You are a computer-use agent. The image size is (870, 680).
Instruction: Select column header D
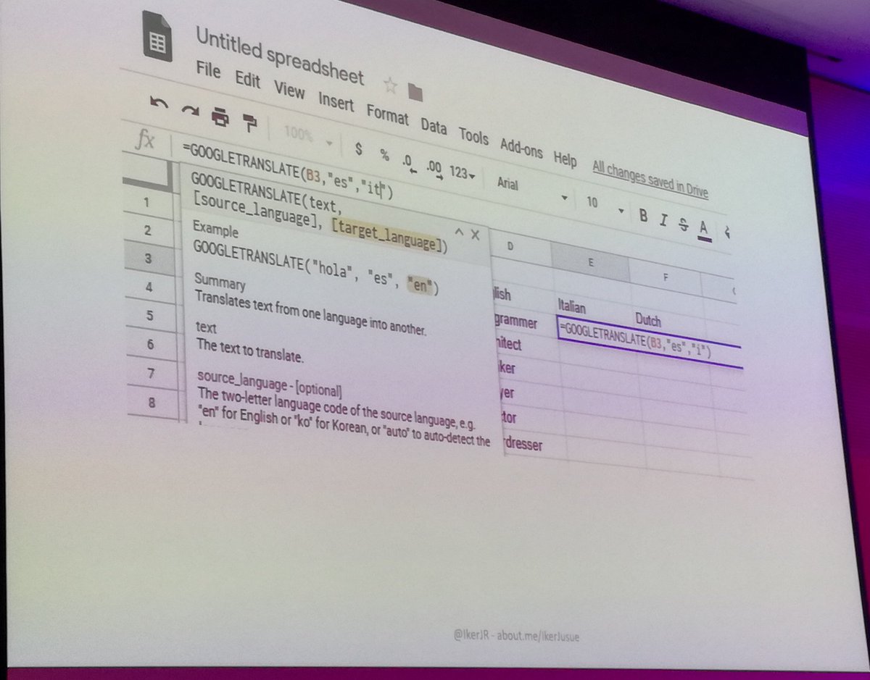510,246
